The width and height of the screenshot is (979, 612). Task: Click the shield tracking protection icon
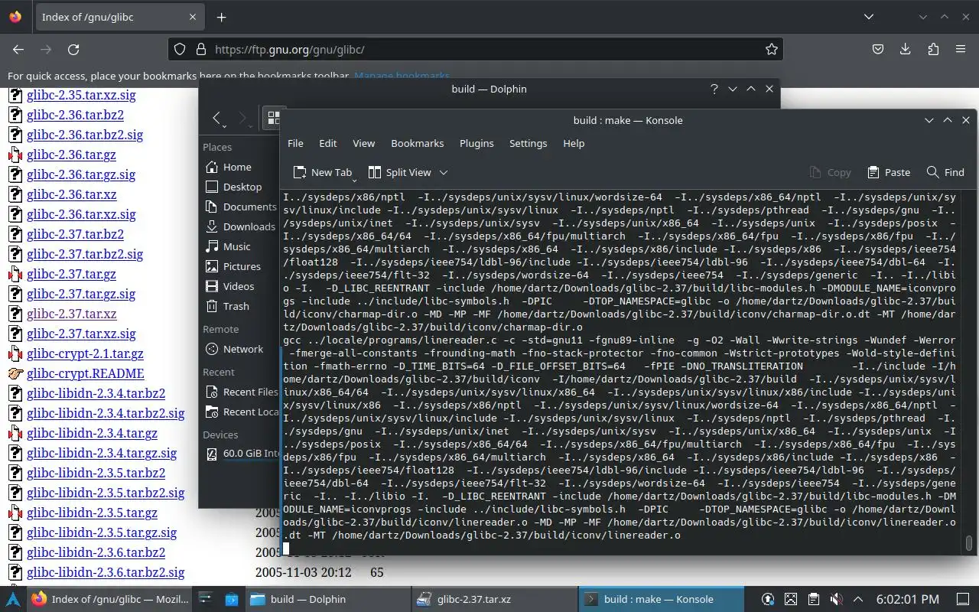point(180,49)
